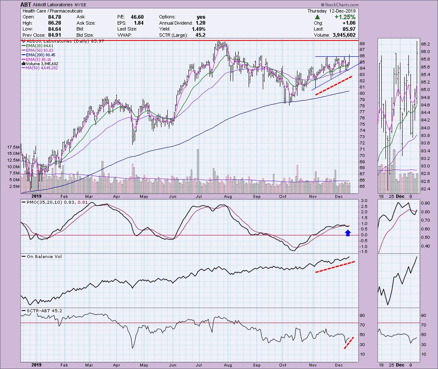Click the green up-triangle change indicator
This screenshot has height=369, width=438.
pos(317,17)
